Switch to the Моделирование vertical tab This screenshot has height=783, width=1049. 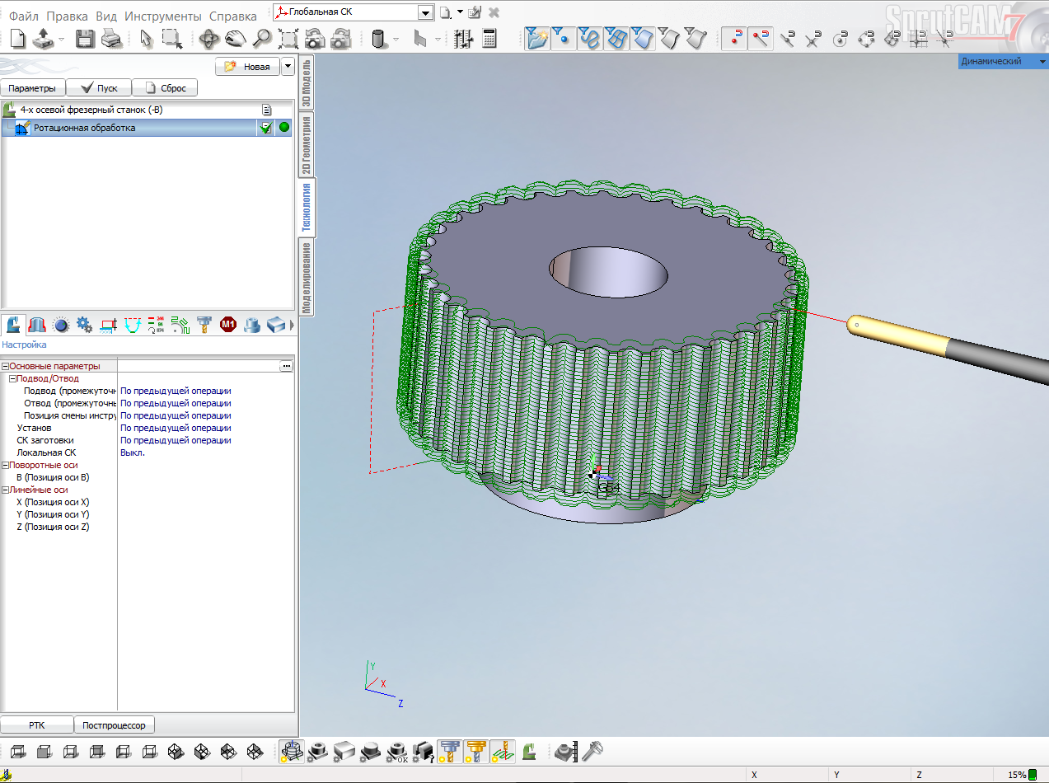click(x=306, y=279)
